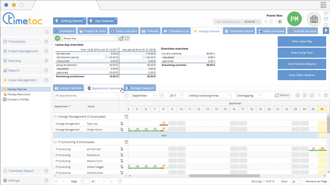This screenshot has width=330, height=185.
Task: Open calendar icon for Taylor Jay row
Action: pyautogui.click(x=122, y=124)
